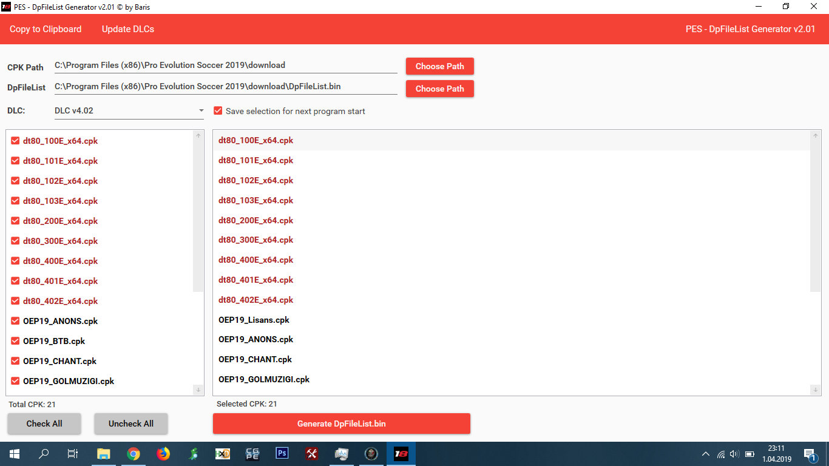Image resolution: width=829 pixels, height=466 pixels.
Task: Click Uncheck All button
Action: [x=131, y=424]
